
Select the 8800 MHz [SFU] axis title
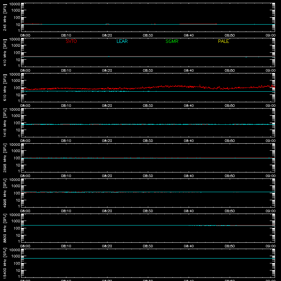tap(5, 228)
